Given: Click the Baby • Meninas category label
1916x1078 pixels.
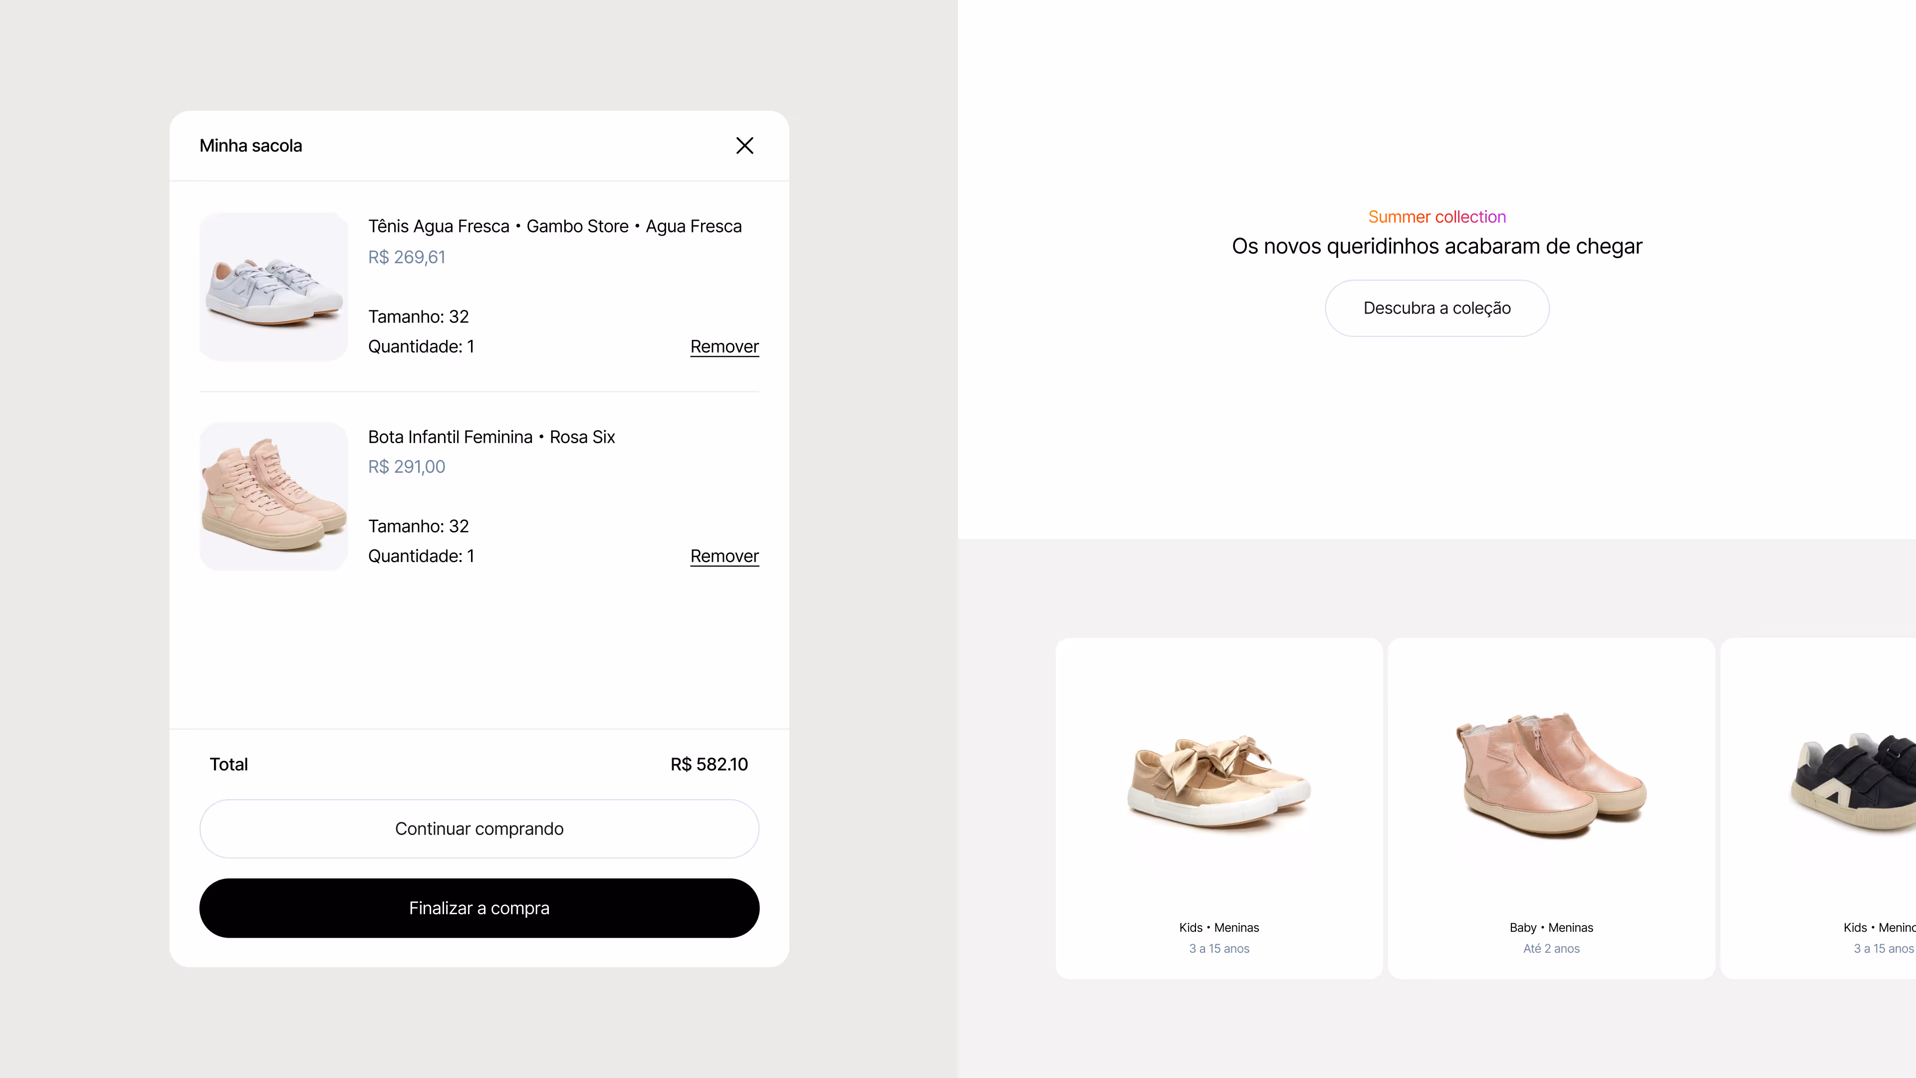Looking at the screenshot, I should pos(1552,928).
